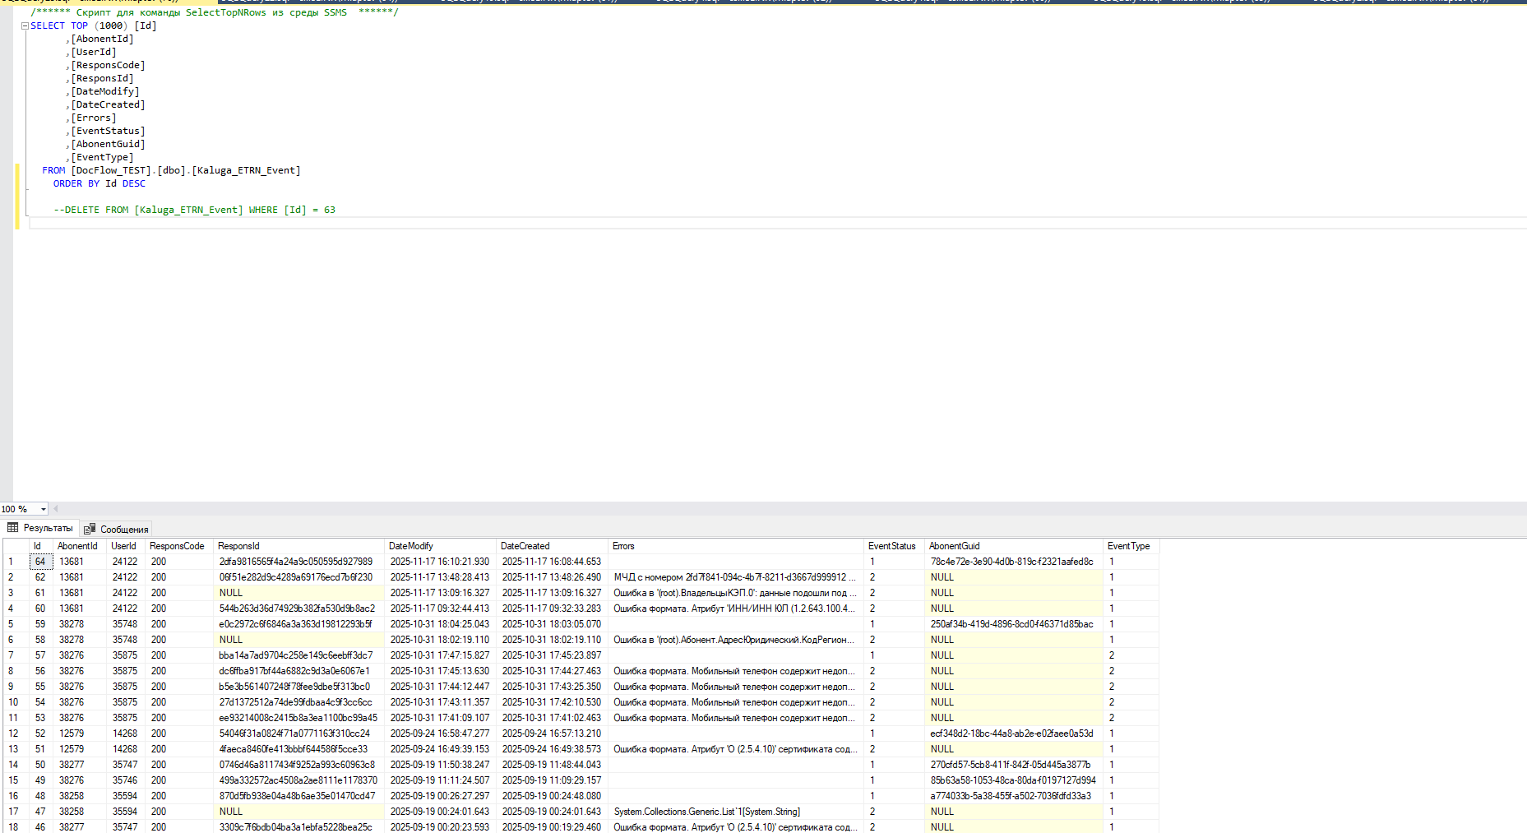Select result row number 12 header
This screenshot has height=833, width=1527.
(16, 734)
